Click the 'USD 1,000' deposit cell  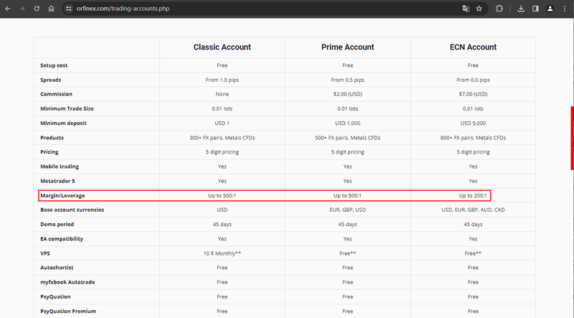pos(348,123)
